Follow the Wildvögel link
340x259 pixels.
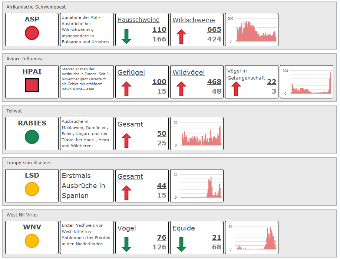pyautogui.click(x=188, y=73)
